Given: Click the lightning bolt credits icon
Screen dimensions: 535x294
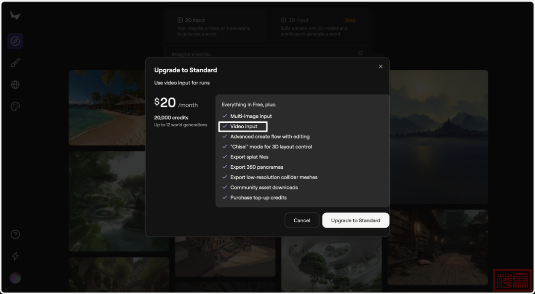Looking at the screenshot, I should point(15,256).
